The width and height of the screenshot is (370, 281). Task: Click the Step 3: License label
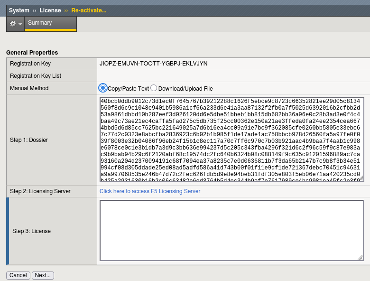(31, 231)
